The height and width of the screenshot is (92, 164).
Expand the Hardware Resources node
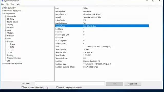[x=3, y=11]
